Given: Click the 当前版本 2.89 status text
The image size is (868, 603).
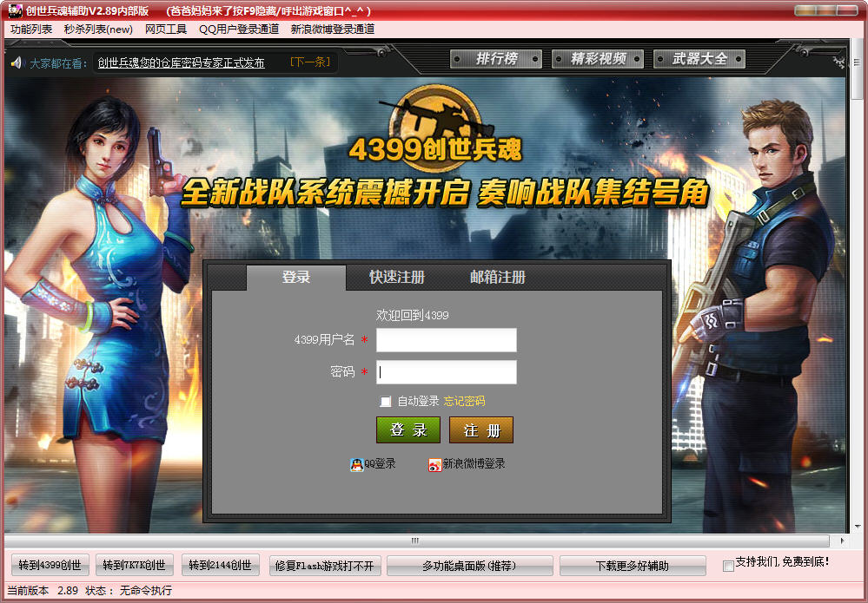Looking at the screenshot, I should 42,590.
